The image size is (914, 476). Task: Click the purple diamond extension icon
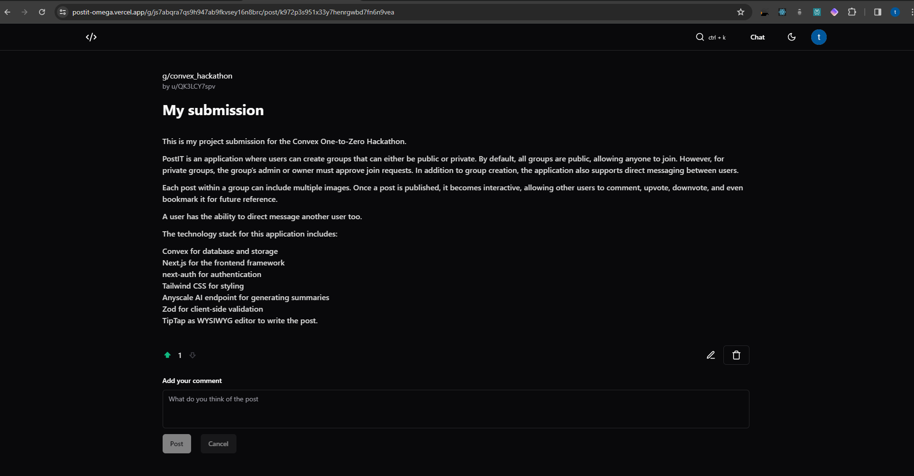834,12
